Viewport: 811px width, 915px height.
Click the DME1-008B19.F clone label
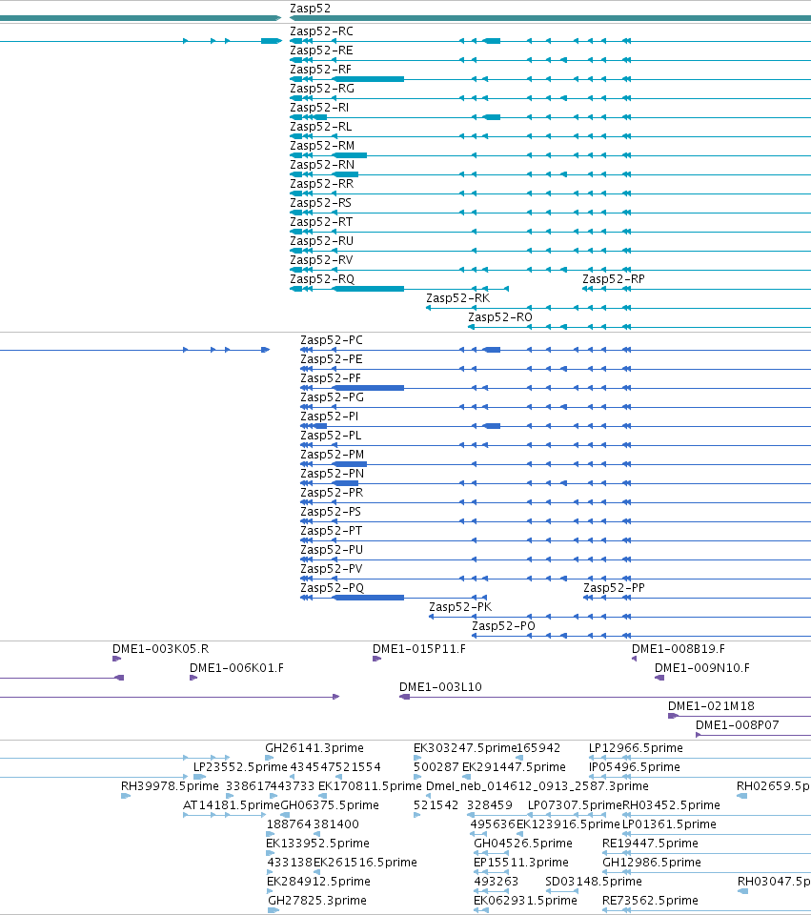[x=679, y=649]
